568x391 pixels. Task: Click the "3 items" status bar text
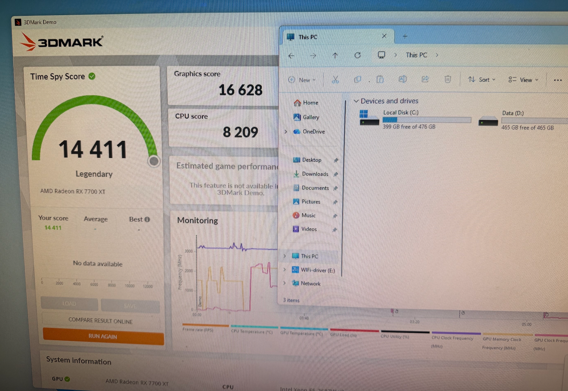click(291, 300)
